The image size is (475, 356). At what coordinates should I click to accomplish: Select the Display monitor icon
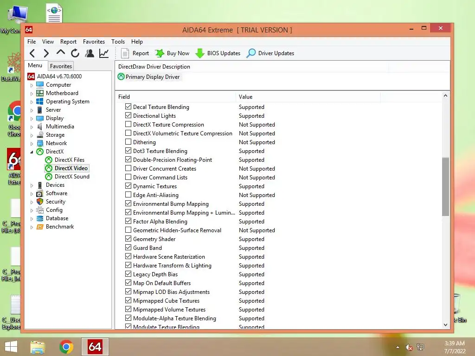point(40,118)
